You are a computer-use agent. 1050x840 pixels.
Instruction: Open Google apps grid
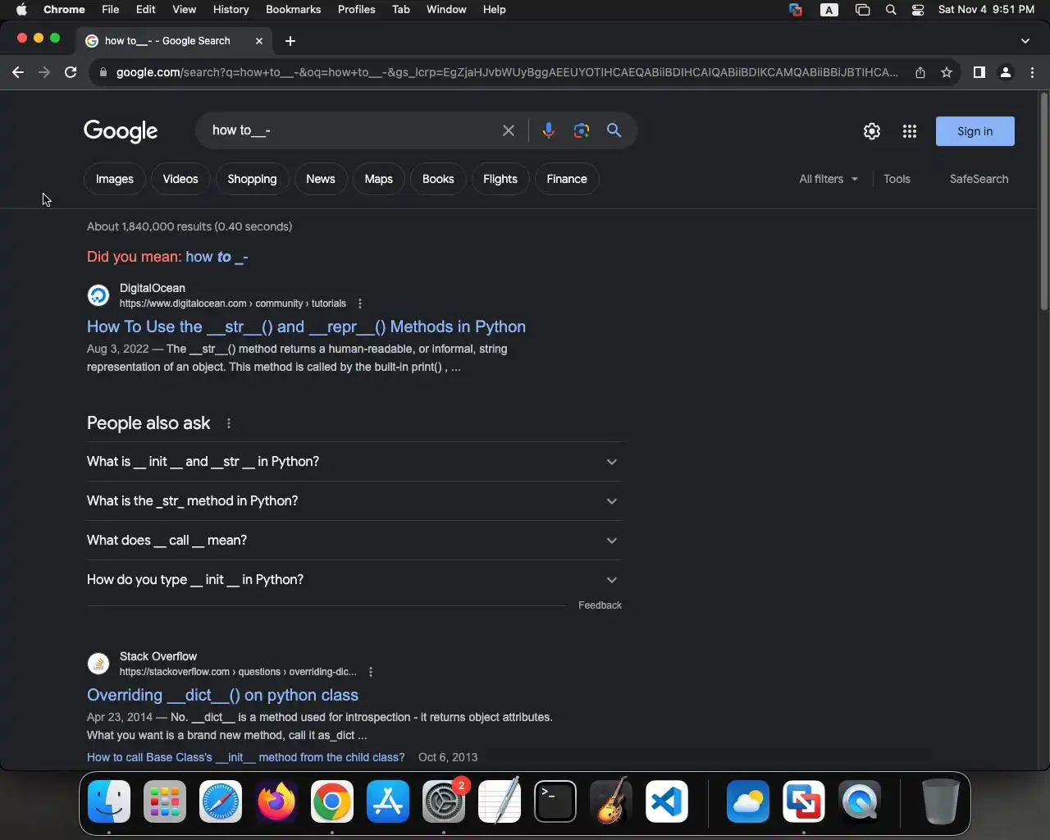[910, 131]
